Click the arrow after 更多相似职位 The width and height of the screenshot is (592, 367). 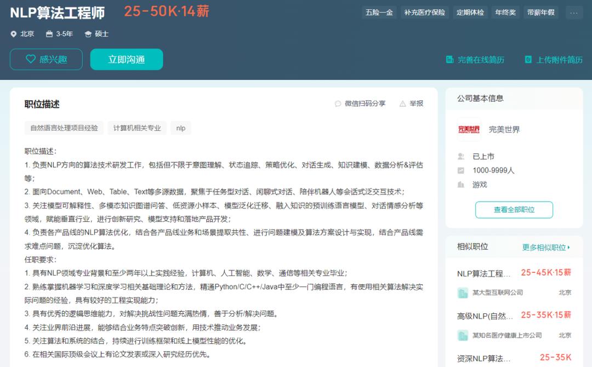click(x=568, y=248)
